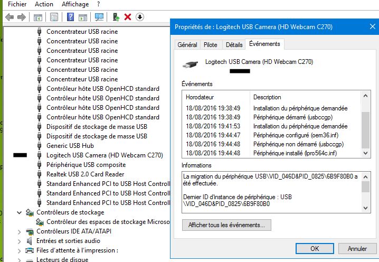Switch to the Détails tab
Image resolution: width=379 pixels, height=262 pixels.
[x=234, y=45]
